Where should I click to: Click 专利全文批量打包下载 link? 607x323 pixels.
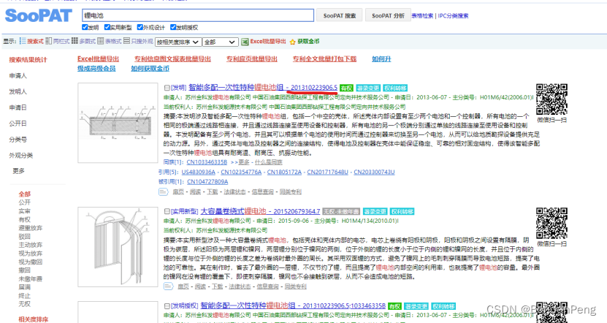[x=324, y=59]
